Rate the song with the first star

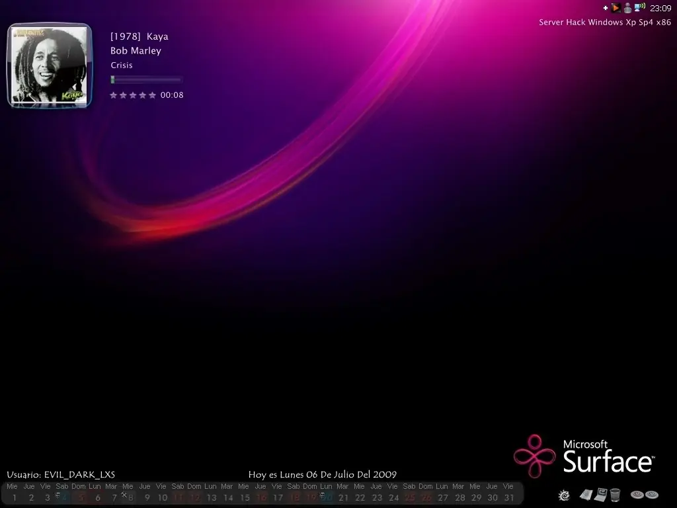click(x=114, y=95)
